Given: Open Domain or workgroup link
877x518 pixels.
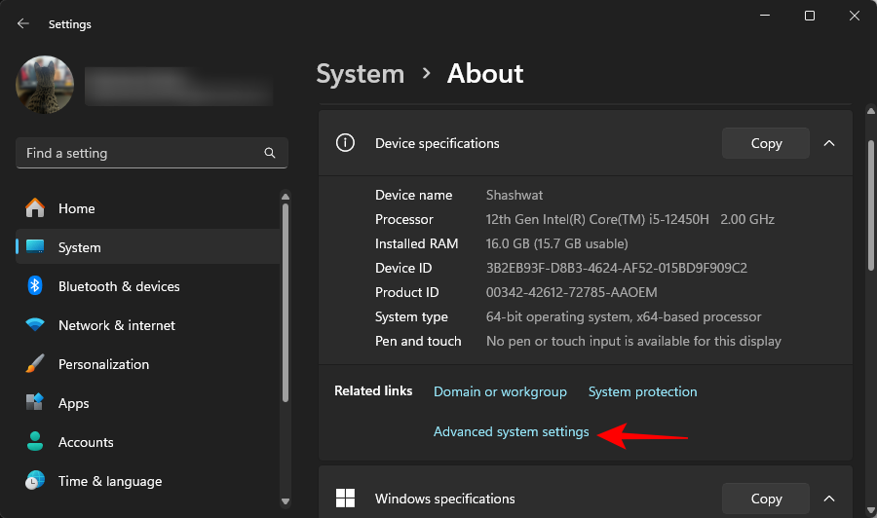Looking at the screenshot, I should (500, 391).
